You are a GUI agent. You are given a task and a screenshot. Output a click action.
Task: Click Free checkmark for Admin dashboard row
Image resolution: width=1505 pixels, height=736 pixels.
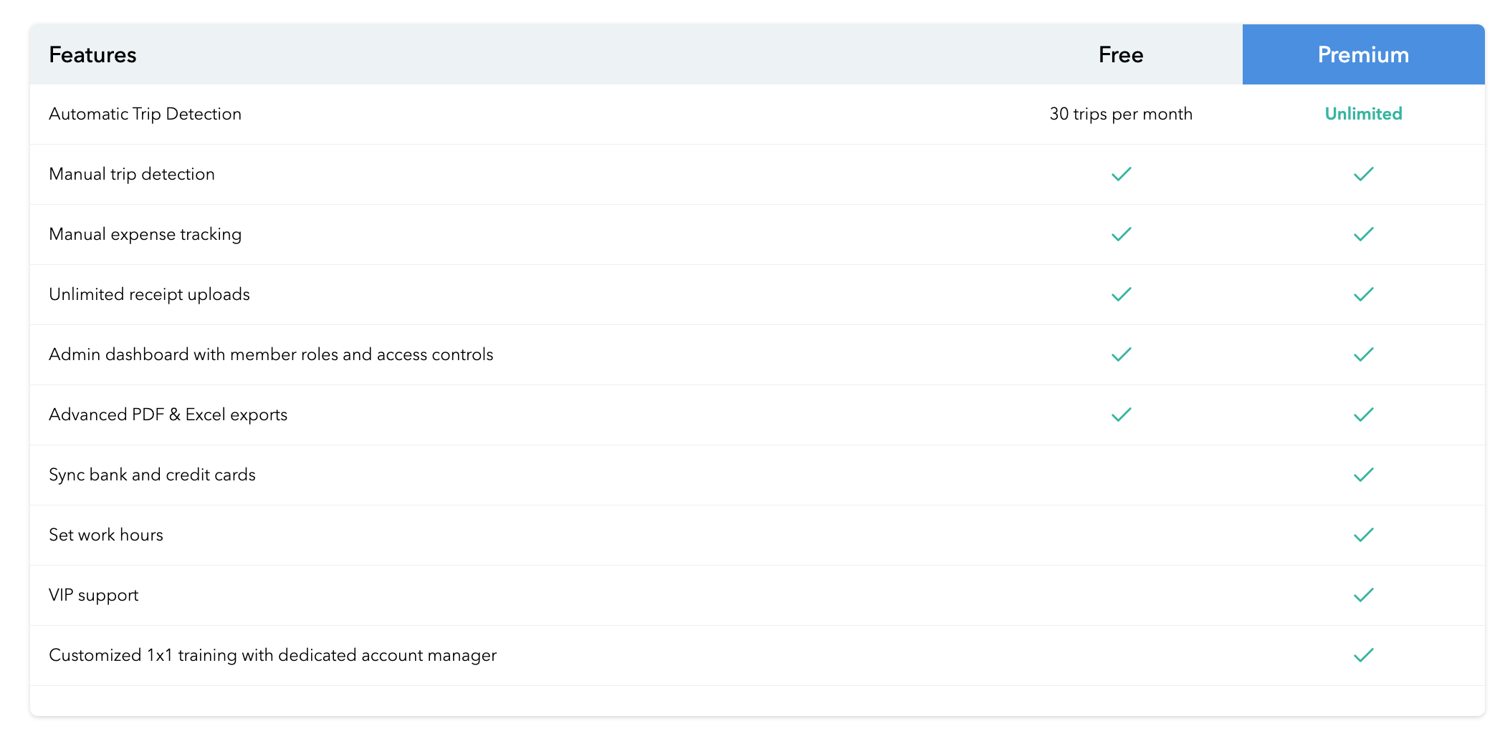(1121, 354)
